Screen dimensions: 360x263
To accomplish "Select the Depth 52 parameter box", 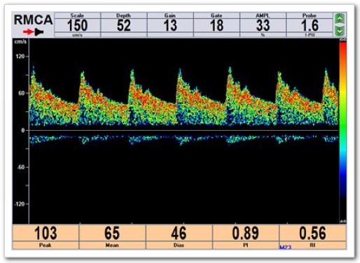I will coord(124,24).
